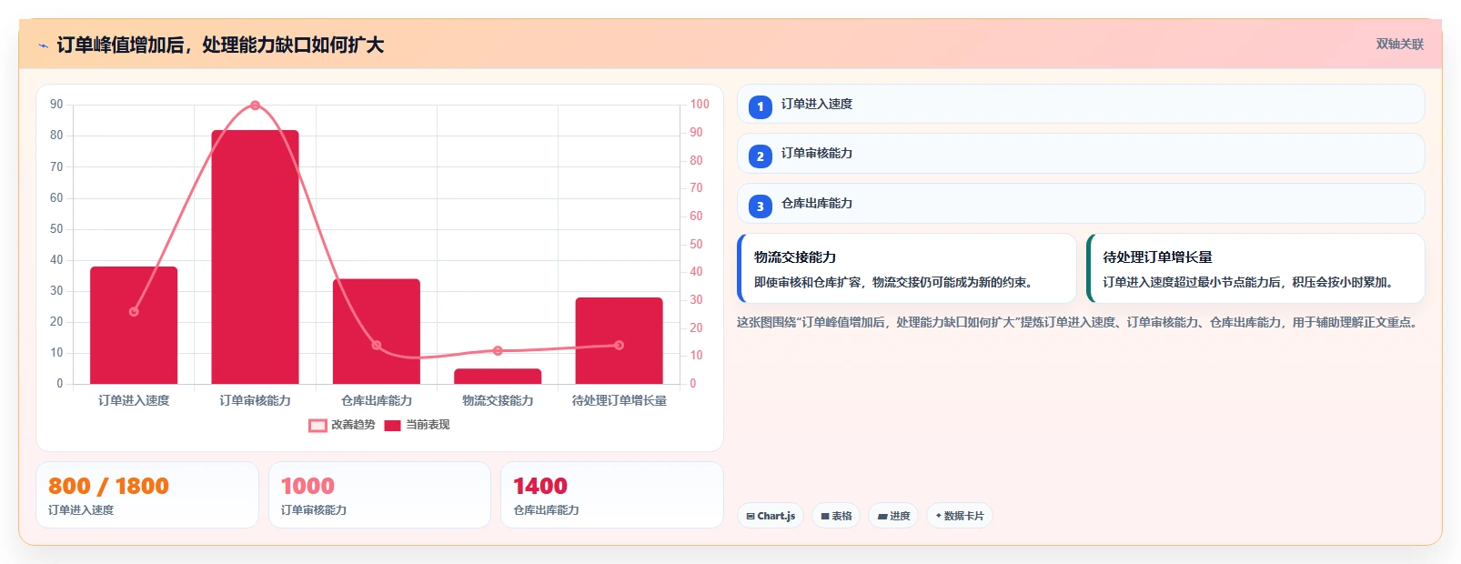Click the 订单审核能力 bar in chart
This screenshot has height=564, width=1461.
tap(255, 257)
